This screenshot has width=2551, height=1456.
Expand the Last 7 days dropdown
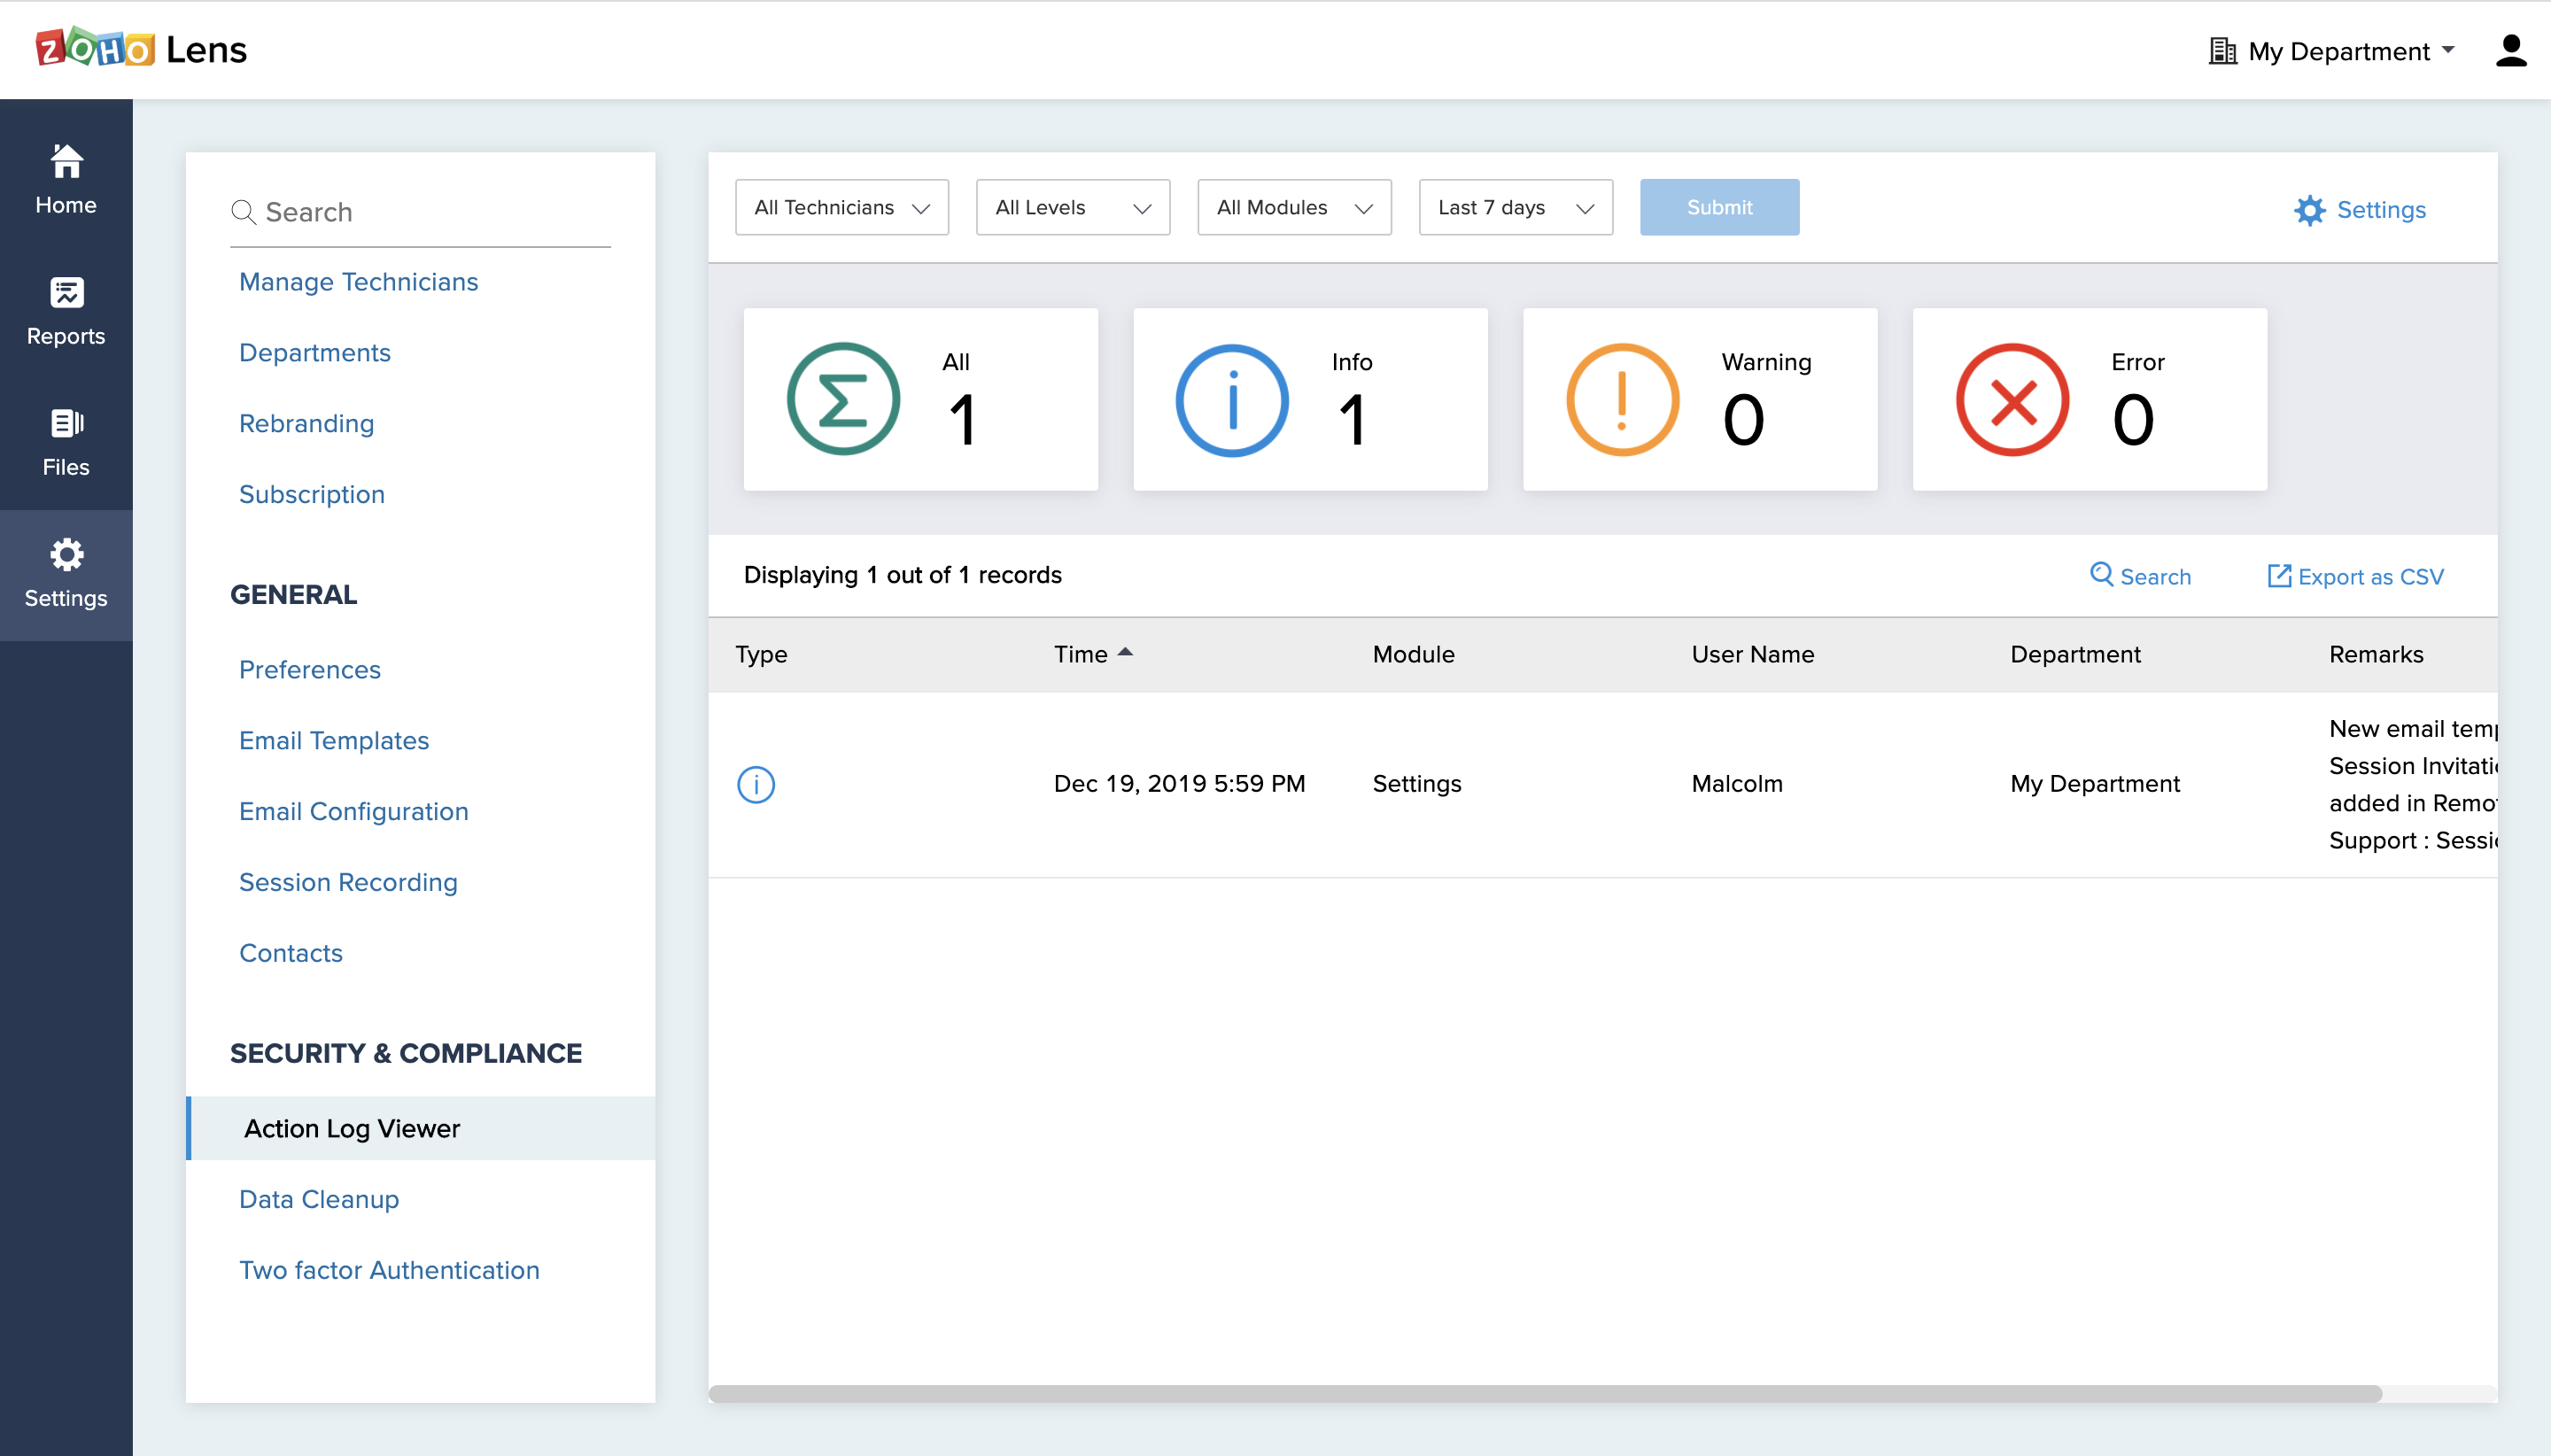1514,208
